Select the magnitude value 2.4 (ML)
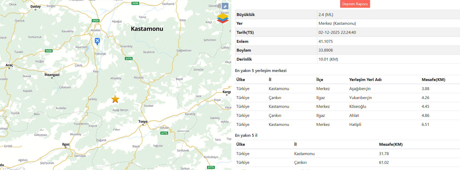 tap(326, 15)
